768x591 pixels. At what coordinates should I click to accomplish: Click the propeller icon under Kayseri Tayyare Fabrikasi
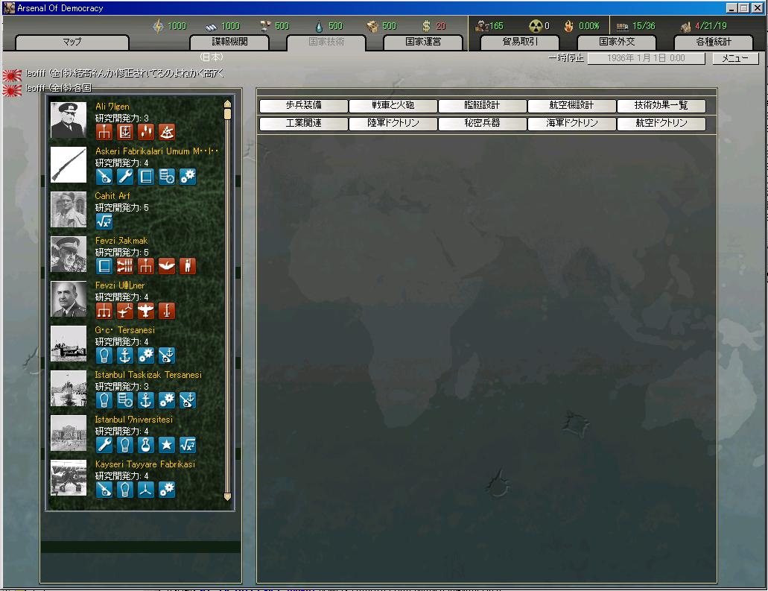point(146,489)
